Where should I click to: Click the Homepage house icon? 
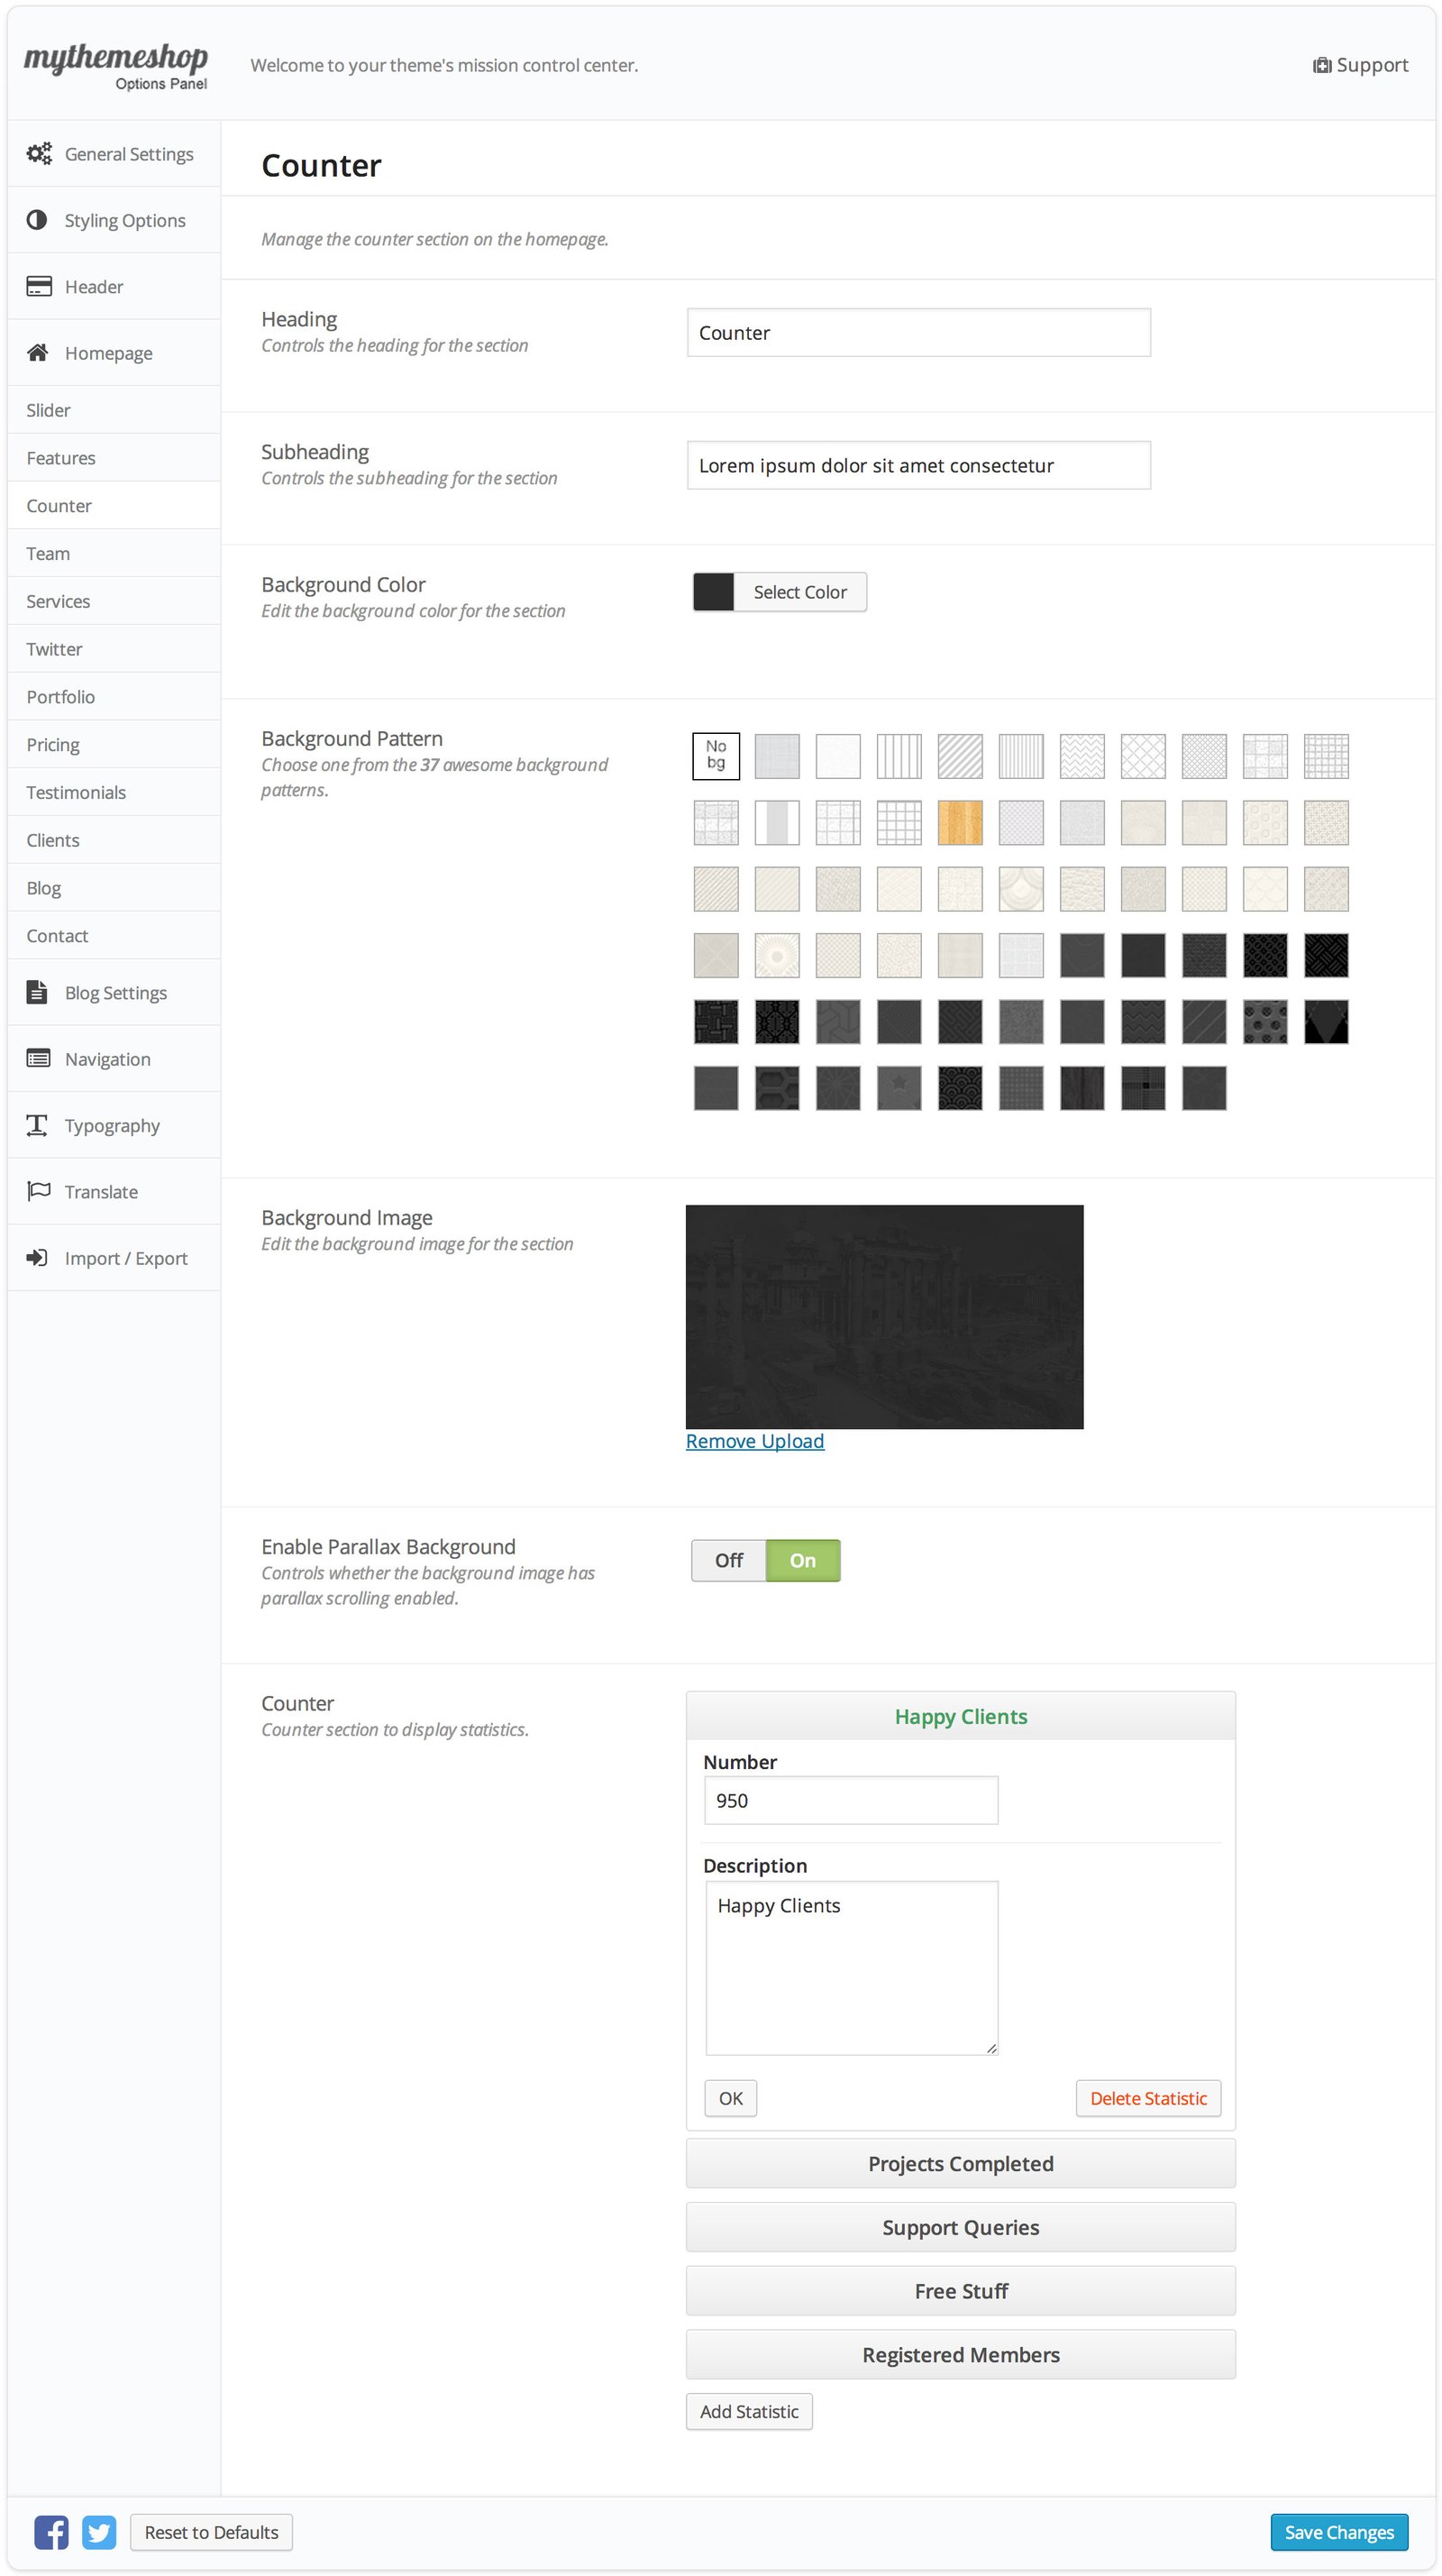click(38, 352)
